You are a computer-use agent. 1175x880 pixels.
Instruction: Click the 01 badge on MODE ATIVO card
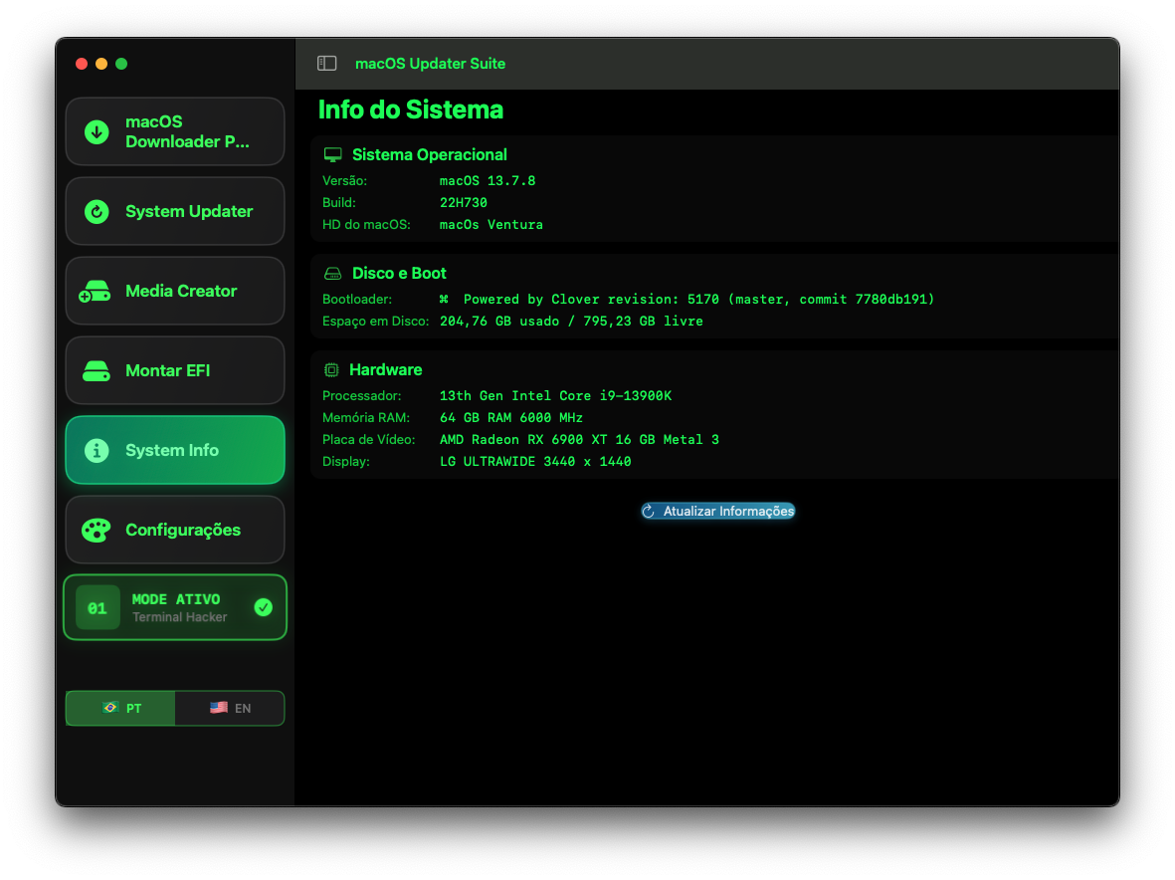[x=97, y=607]
